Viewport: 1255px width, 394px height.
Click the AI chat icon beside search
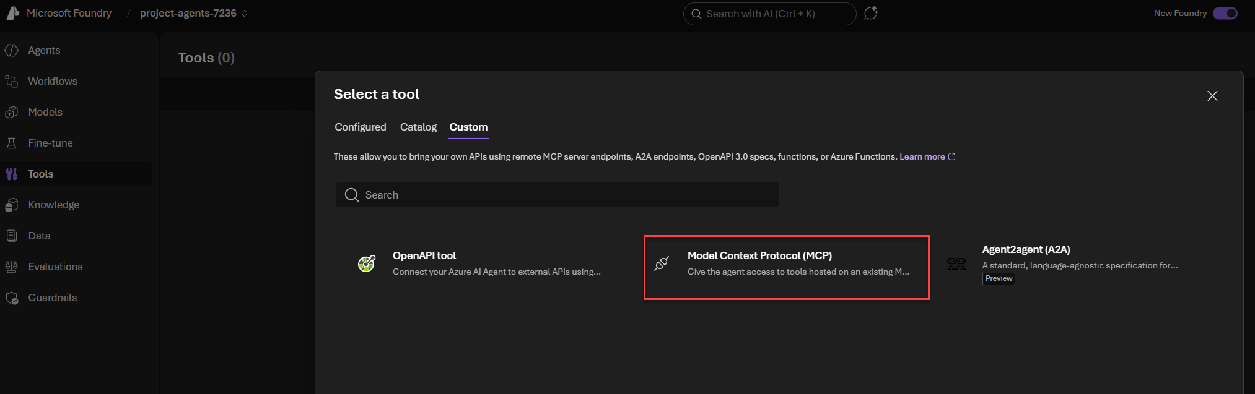(871, 13)
